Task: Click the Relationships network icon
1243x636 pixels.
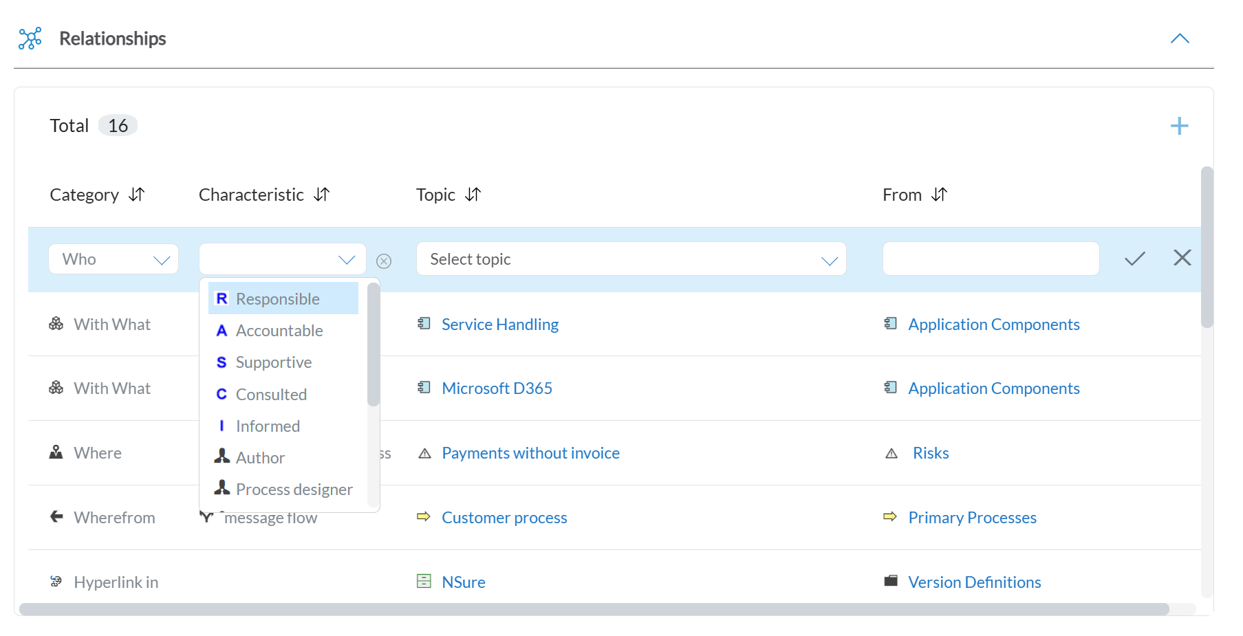Action: click(30, 39)
